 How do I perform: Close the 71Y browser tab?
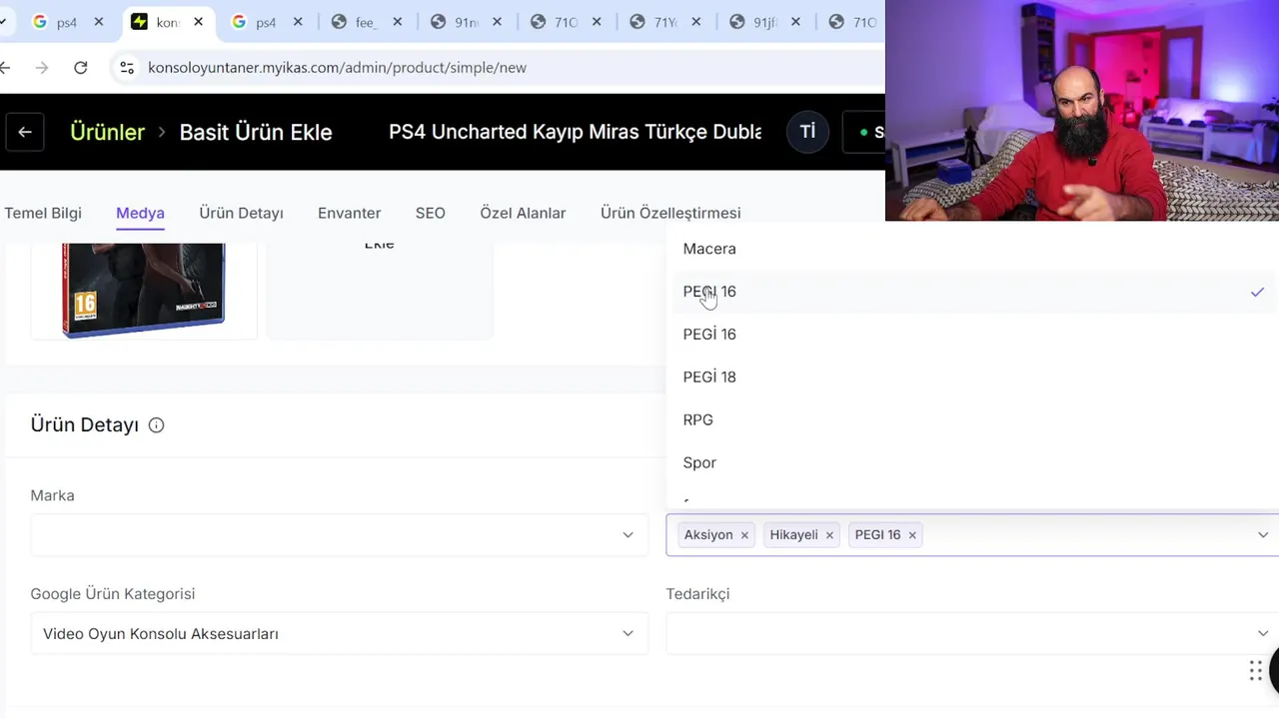pos(696,22)
